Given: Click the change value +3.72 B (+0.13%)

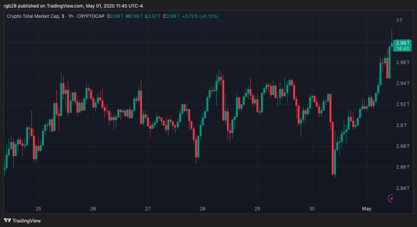Looking at the screenshot, I should coord(200,16).
